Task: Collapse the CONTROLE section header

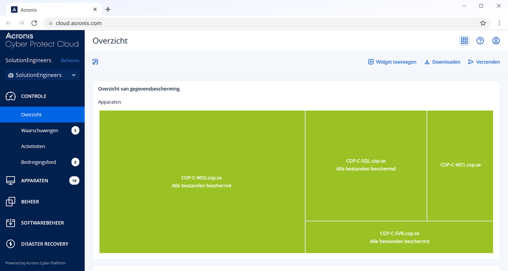Action: click(x=42, y=96)
